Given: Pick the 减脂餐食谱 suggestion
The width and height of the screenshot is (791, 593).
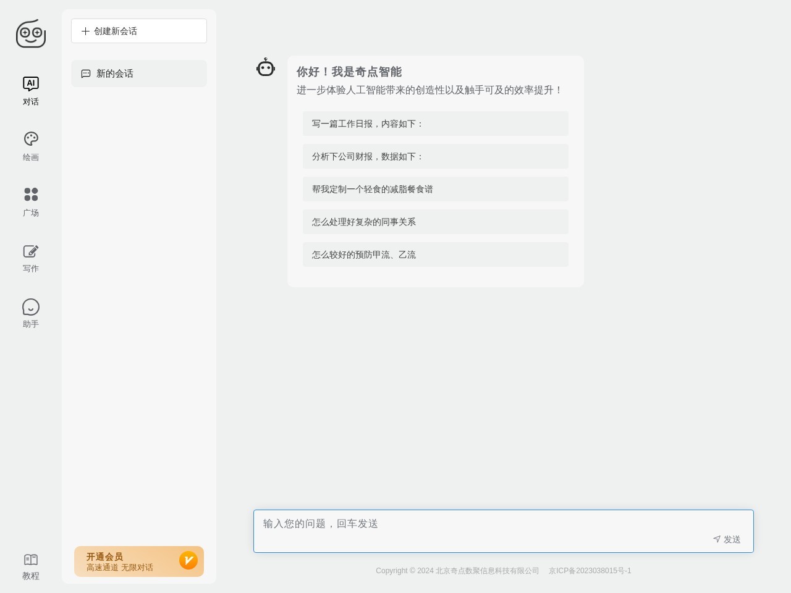Looking at the screenshot, I should [435, 189].
